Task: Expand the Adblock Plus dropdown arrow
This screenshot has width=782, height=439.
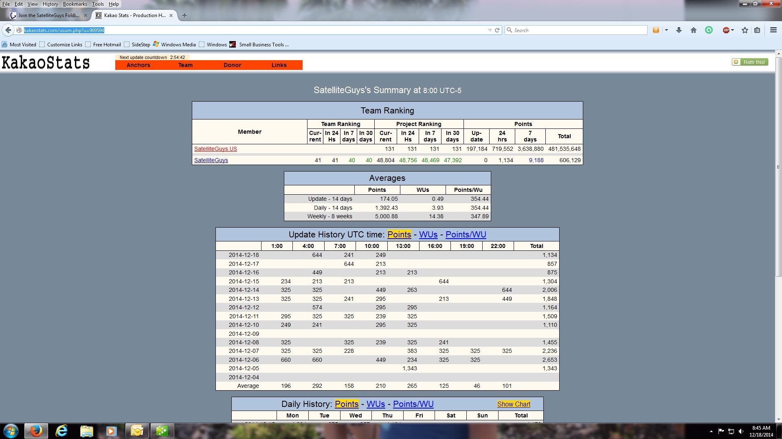Action: 732,30
